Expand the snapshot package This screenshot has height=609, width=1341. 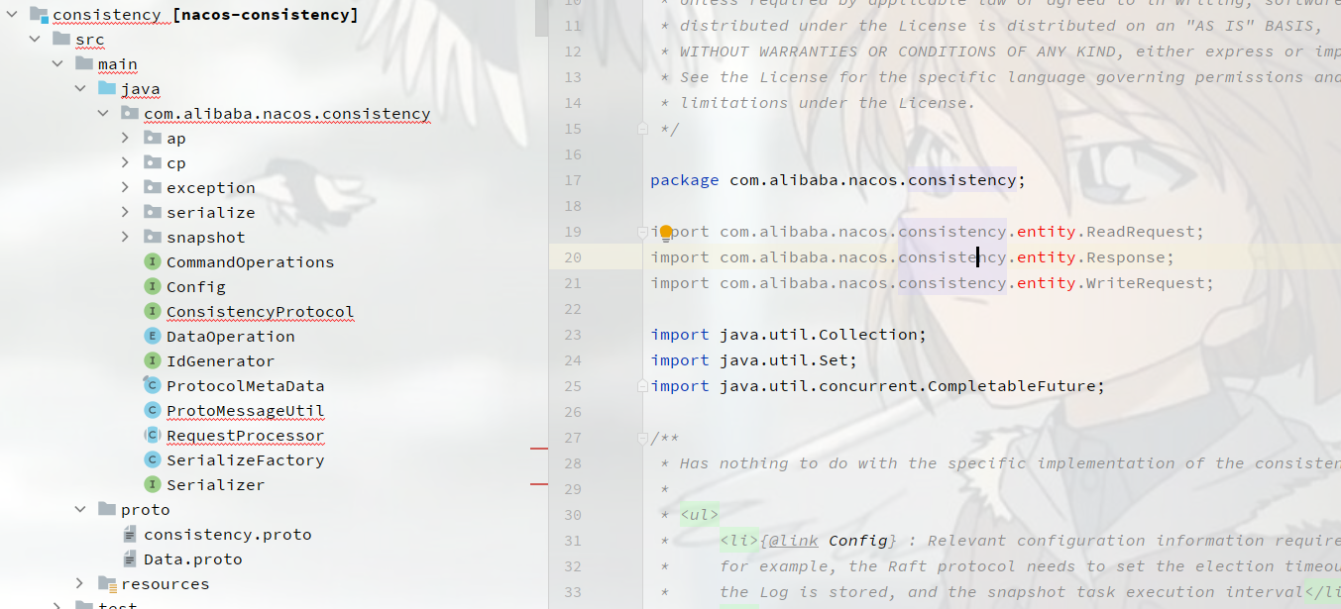(125, 238)
